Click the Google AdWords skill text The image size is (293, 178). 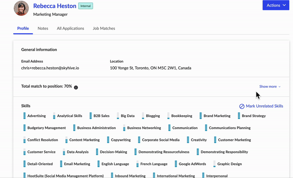pos(192,164)
